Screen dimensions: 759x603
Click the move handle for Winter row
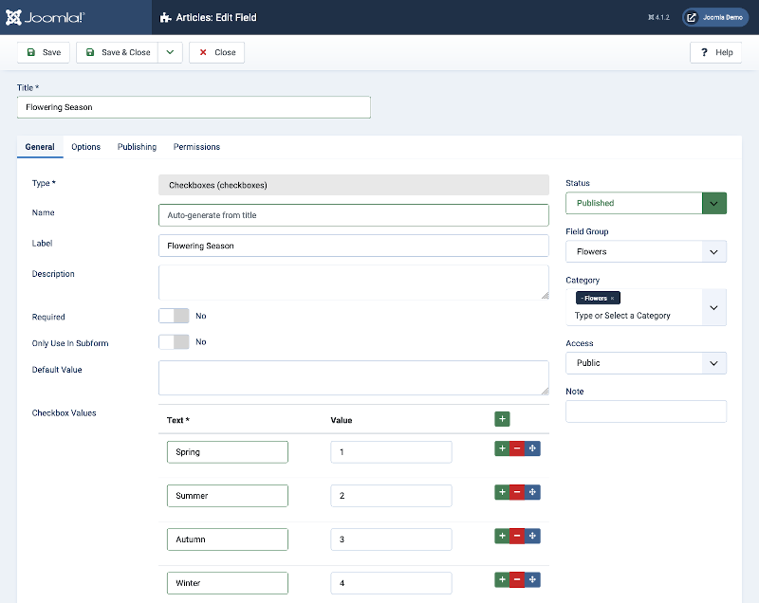(532, 580)
